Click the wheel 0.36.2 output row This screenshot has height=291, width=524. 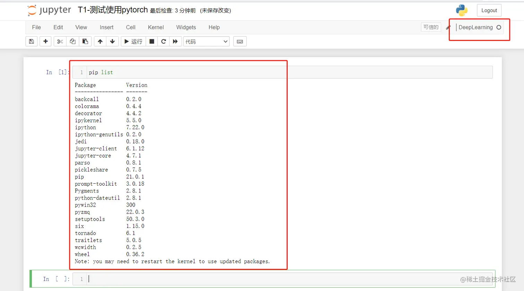point(110,254)
